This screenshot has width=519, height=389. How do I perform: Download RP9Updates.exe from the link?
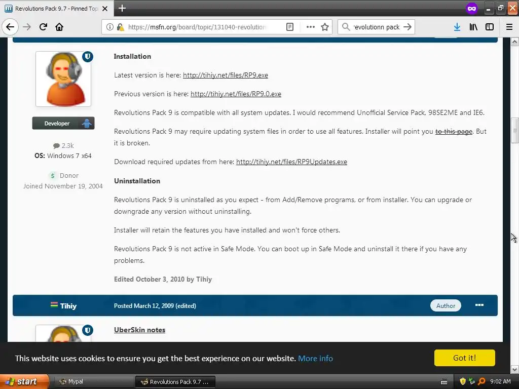tap(291, 162)
